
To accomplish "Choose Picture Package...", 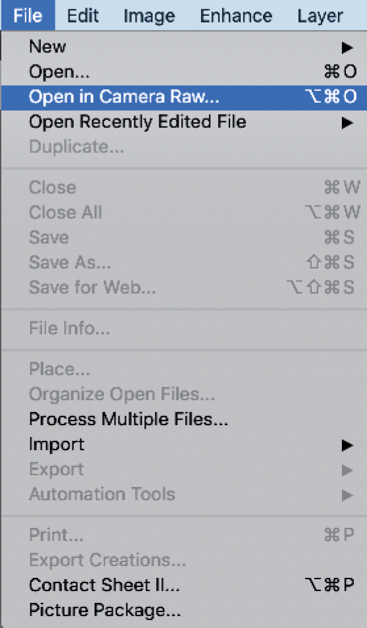I will coord(183,610).
